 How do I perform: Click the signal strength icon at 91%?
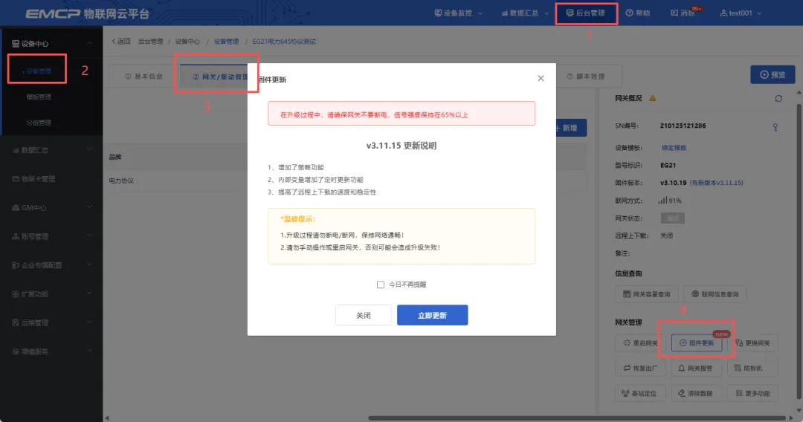pos(662,200)
